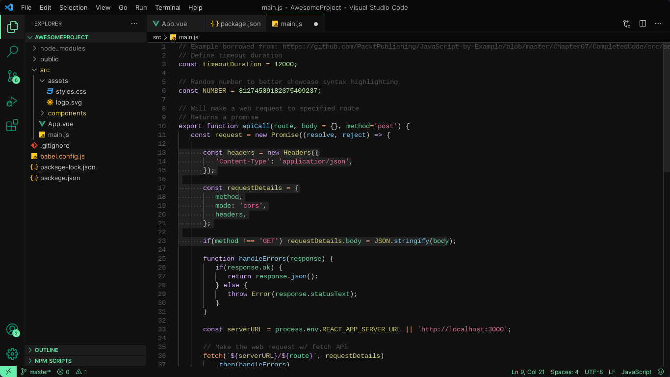Click the timeoutDuration variable on line 3
Viewport: 670px width, 377px height.
coord(232,64)
